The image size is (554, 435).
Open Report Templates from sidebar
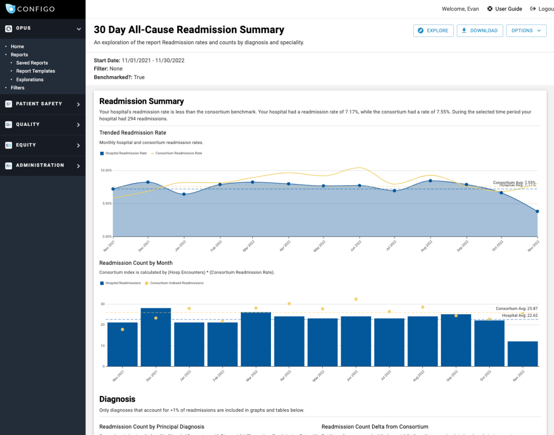(x=35, y=71)
